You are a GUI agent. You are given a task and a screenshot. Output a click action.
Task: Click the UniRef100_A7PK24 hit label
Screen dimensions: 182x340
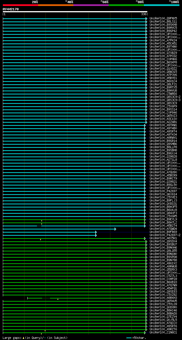[x=163, y=40]
